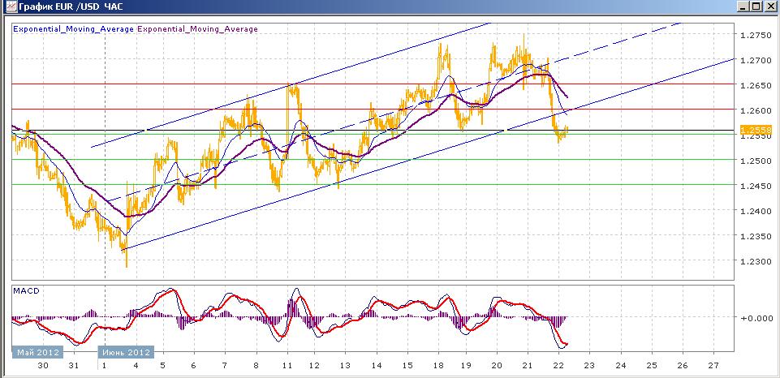Click the 1.2450 price axis label
Viewport: 780px width, 378px height.
point(756,186)
